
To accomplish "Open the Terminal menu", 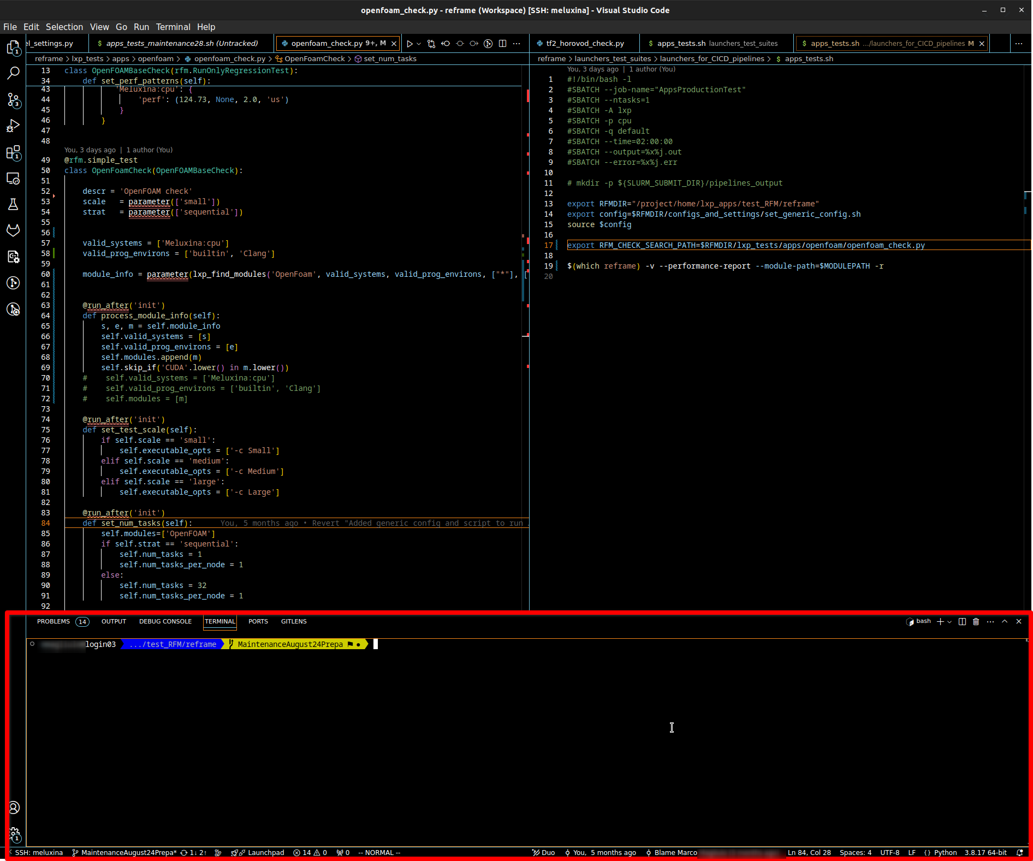I will click(173, 27).
